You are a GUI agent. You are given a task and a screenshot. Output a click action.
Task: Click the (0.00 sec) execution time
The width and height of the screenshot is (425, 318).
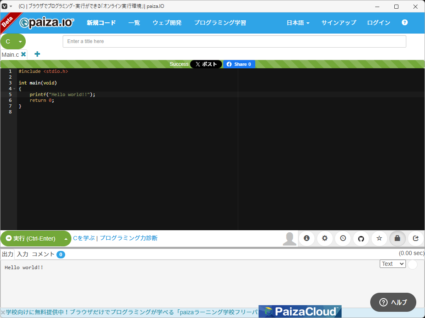pyautogui.click(x=411, y=253)
